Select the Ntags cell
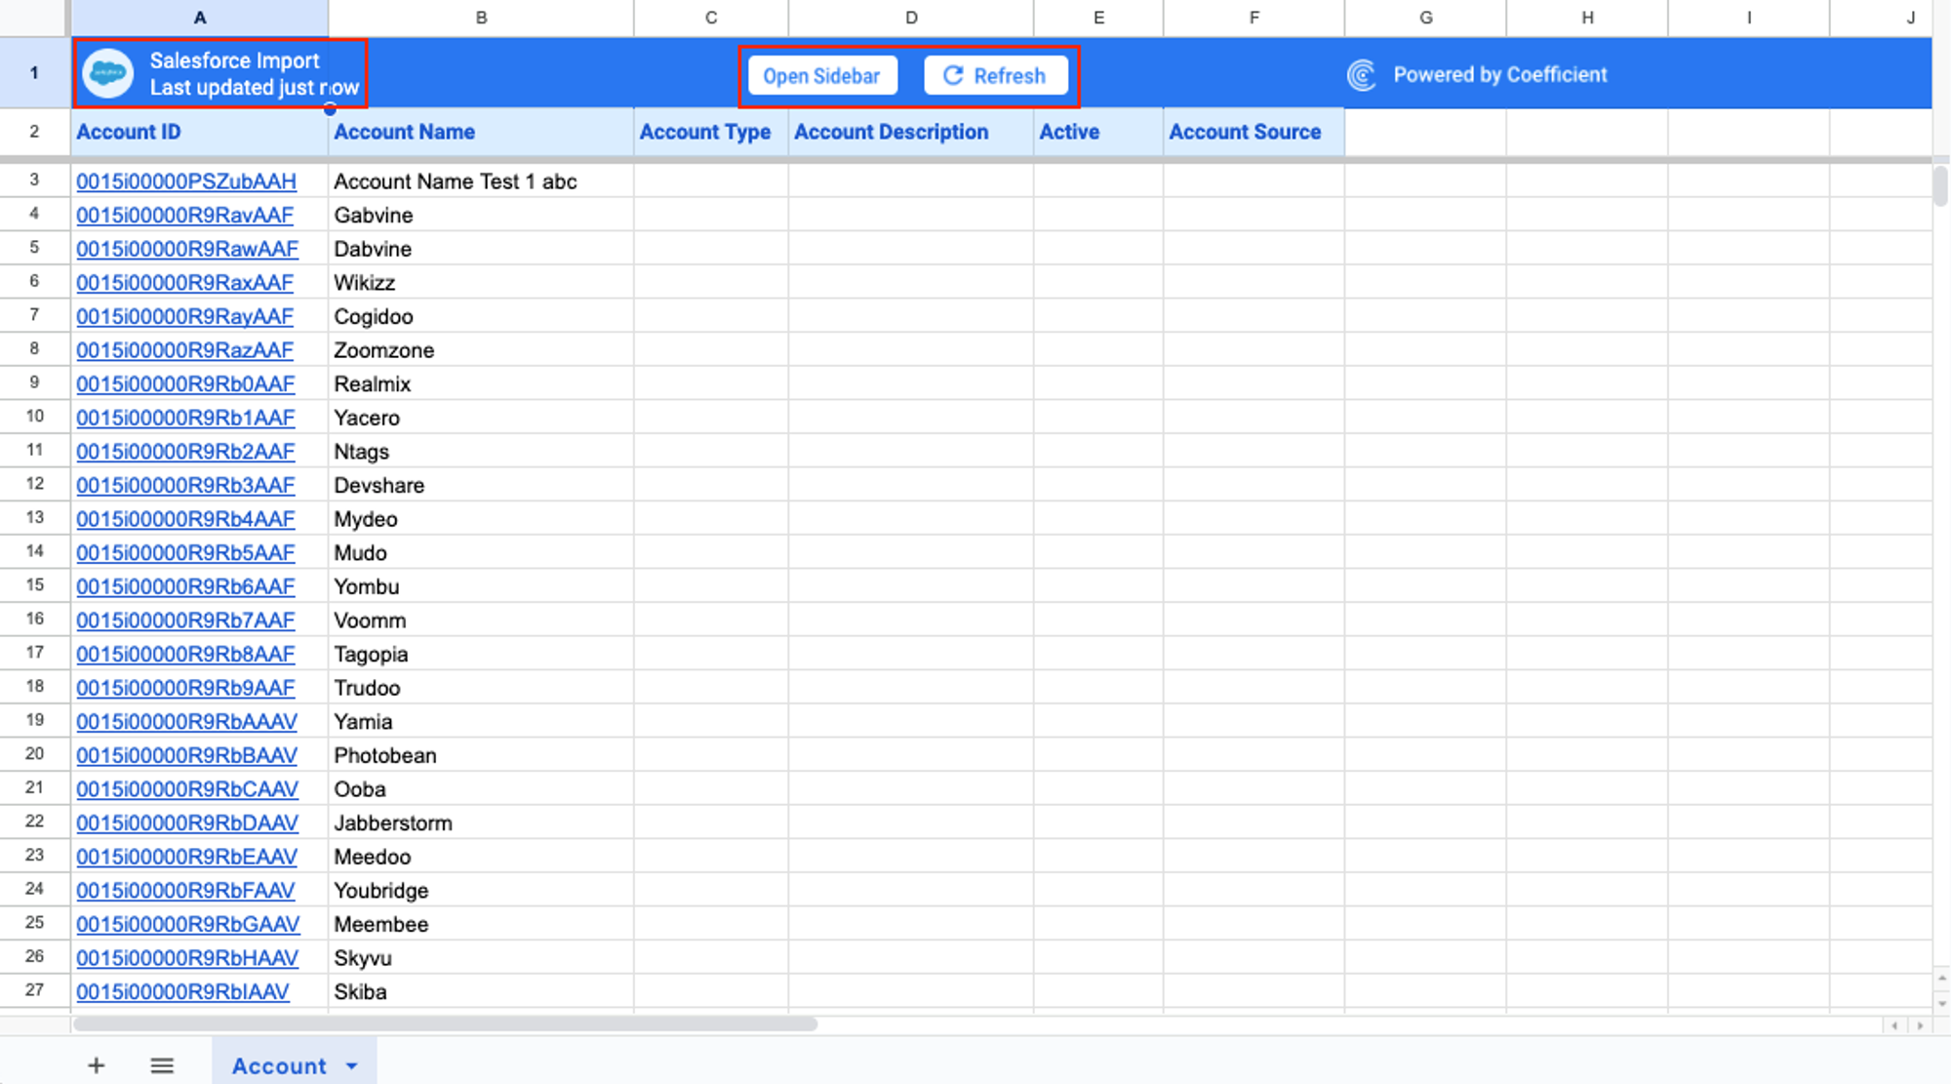This screenshot has width=1951, height=1084. (x=481, y=452)
